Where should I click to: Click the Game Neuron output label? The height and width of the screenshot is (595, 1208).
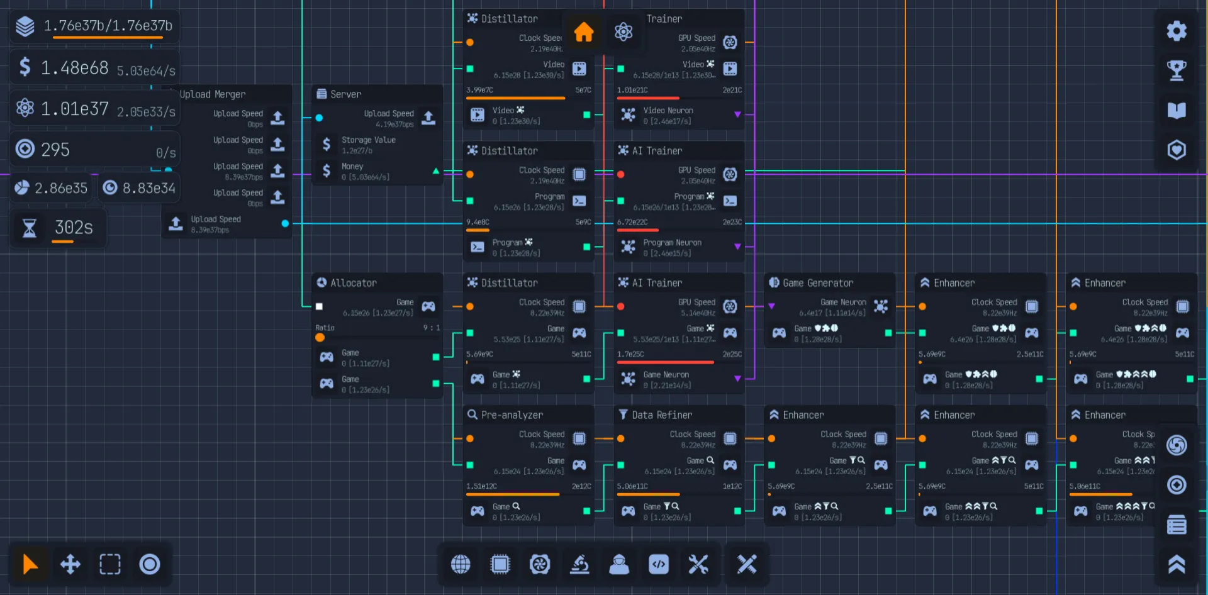coord(666,375)
